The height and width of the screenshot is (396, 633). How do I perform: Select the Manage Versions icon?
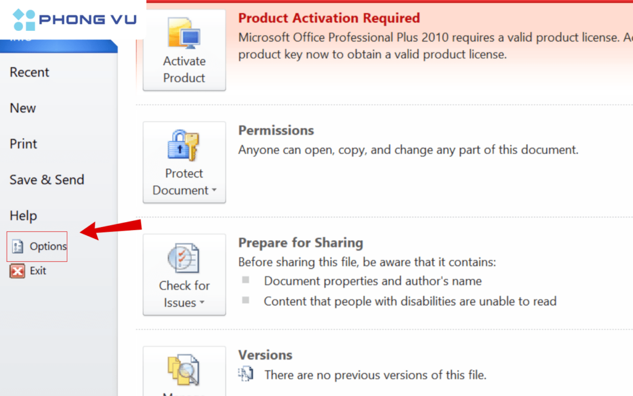184,369
